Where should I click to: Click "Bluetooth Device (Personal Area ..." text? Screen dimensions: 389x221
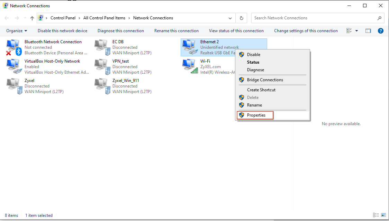56,53
